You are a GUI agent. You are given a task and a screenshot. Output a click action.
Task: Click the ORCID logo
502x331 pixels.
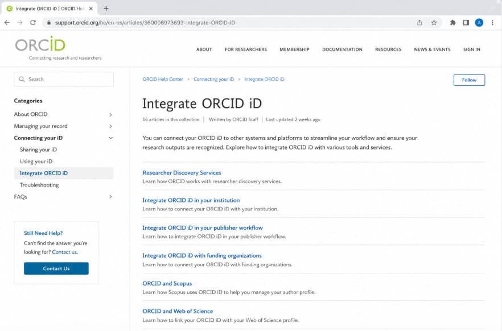point(40,44)
